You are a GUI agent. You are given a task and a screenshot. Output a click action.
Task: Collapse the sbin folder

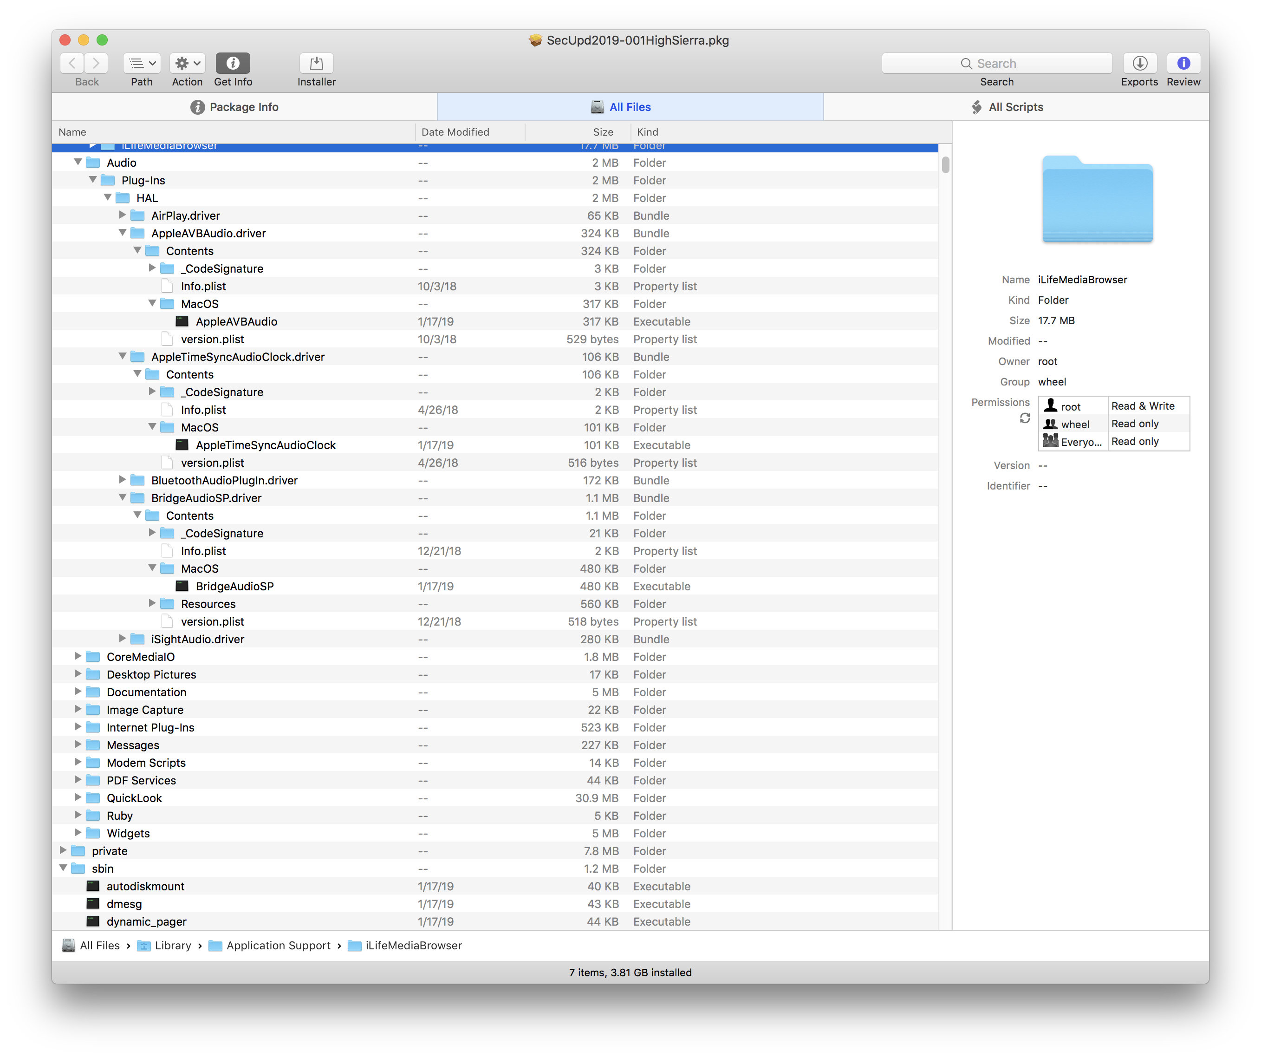coord(63,868)
